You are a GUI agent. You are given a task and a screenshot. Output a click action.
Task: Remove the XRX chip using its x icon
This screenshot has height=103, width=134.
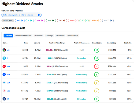click(x=42, y=20)
